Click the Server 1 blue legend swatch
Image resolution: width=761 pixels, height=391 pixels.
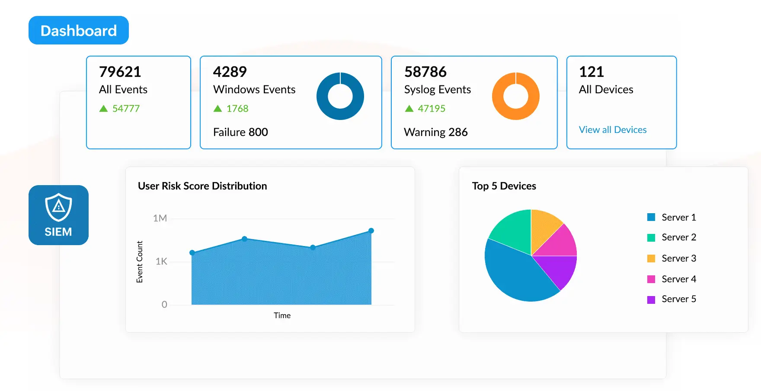point(651,217)
